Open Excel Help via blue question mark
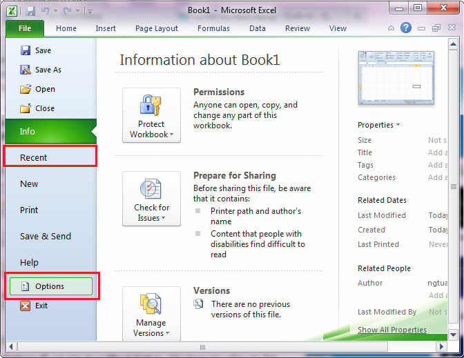 pos(406,28)
